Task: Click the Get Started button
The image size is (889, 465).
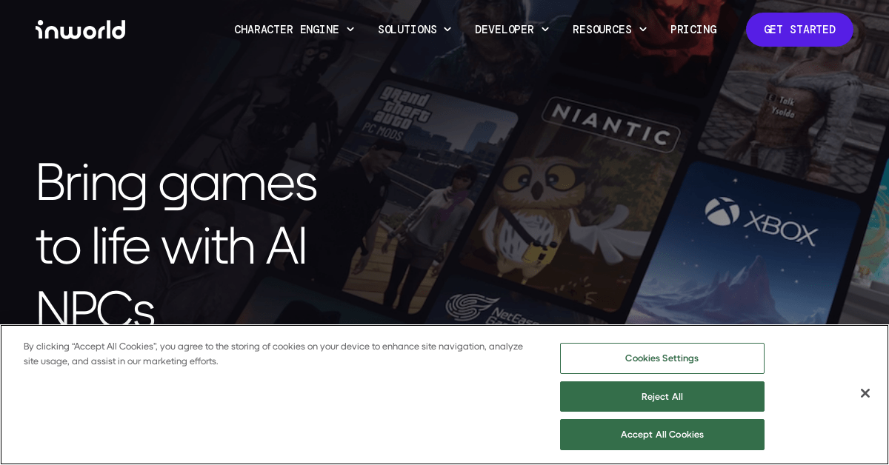Action: coord(799,30)
